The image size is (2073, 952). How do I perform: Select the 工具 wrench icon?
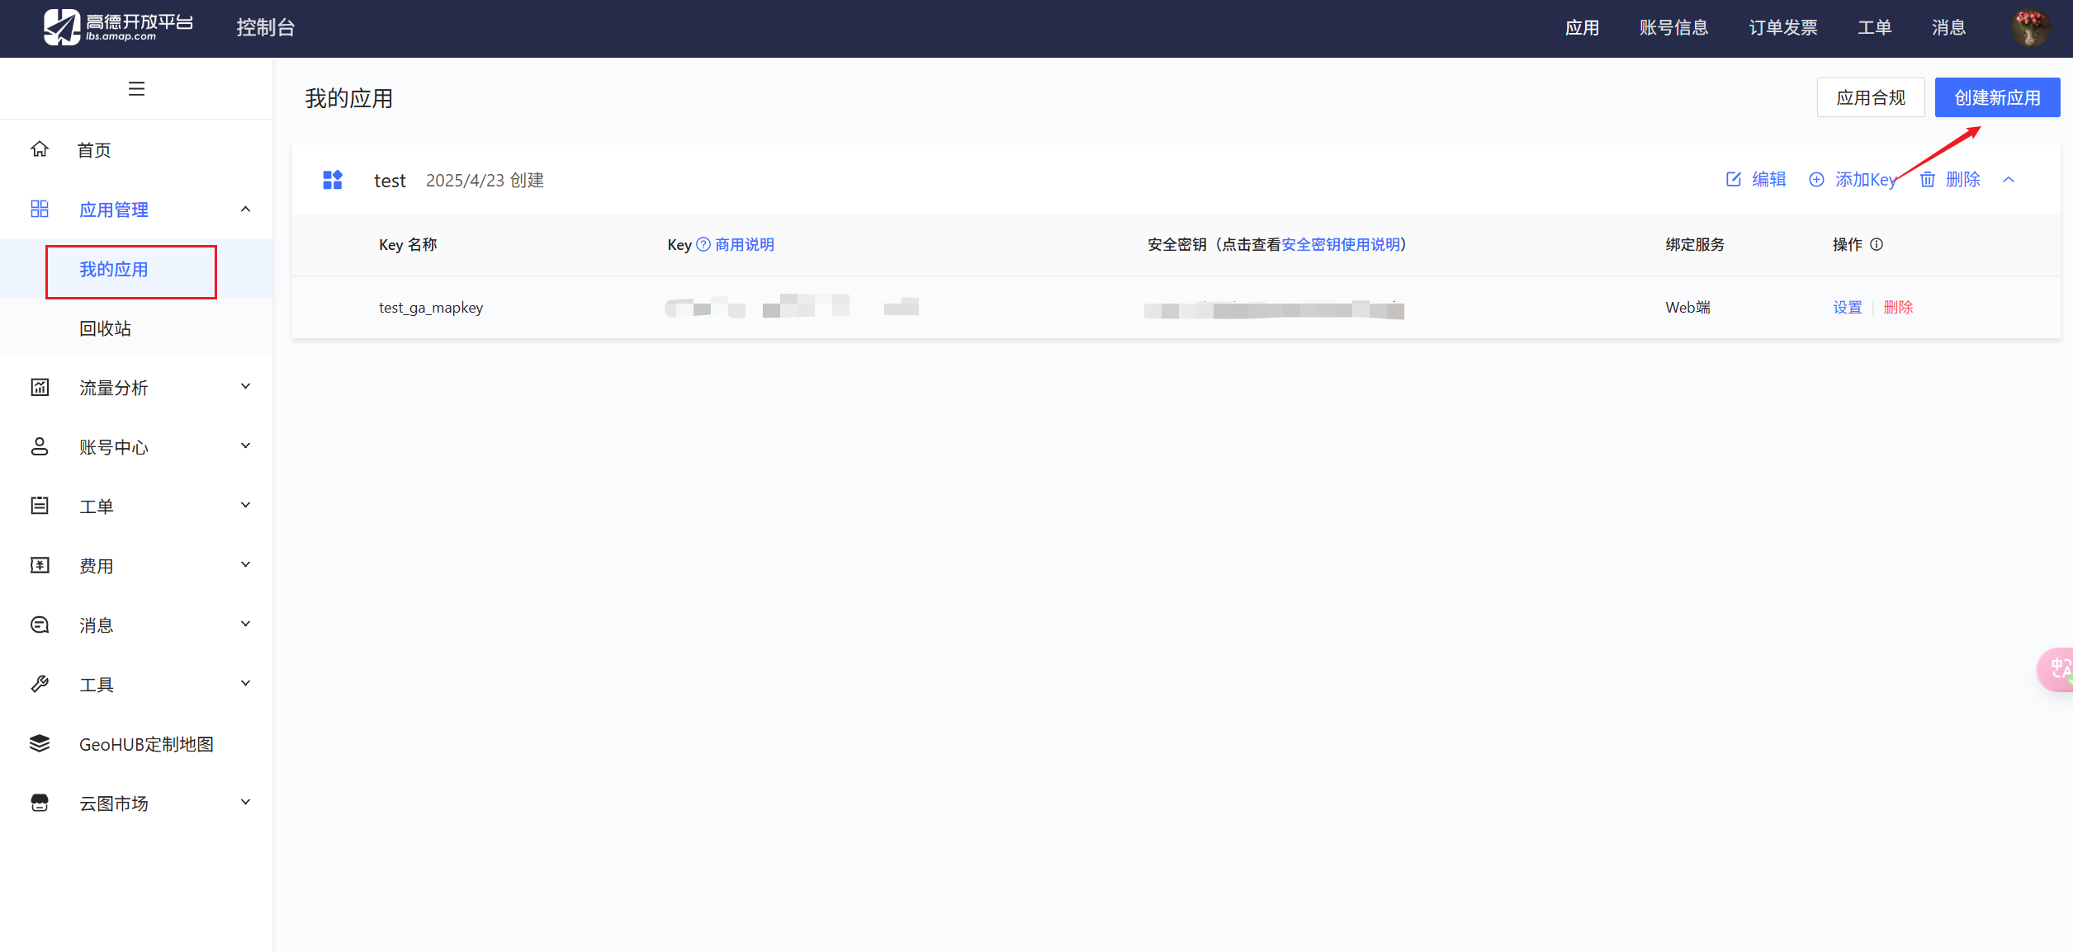pos(39,684)
